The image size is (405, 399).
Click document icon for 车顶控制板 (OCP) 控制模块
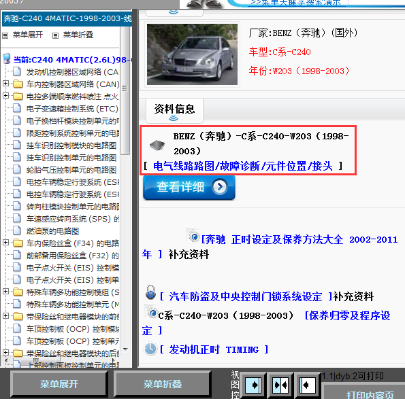pyautogui.click(x=17, y=328)
